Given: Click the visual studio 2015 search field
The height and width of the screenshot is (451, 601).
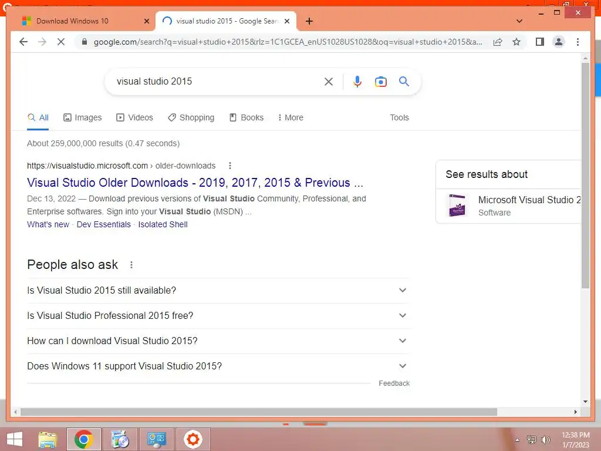Looking at the screenshot, I should (215, 81).
